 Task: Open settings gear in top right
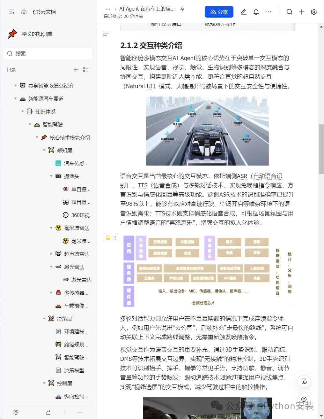coord(314,12)
